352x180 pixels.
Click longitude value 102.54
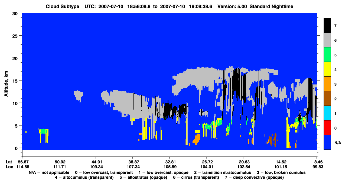[x=243, y=167]
